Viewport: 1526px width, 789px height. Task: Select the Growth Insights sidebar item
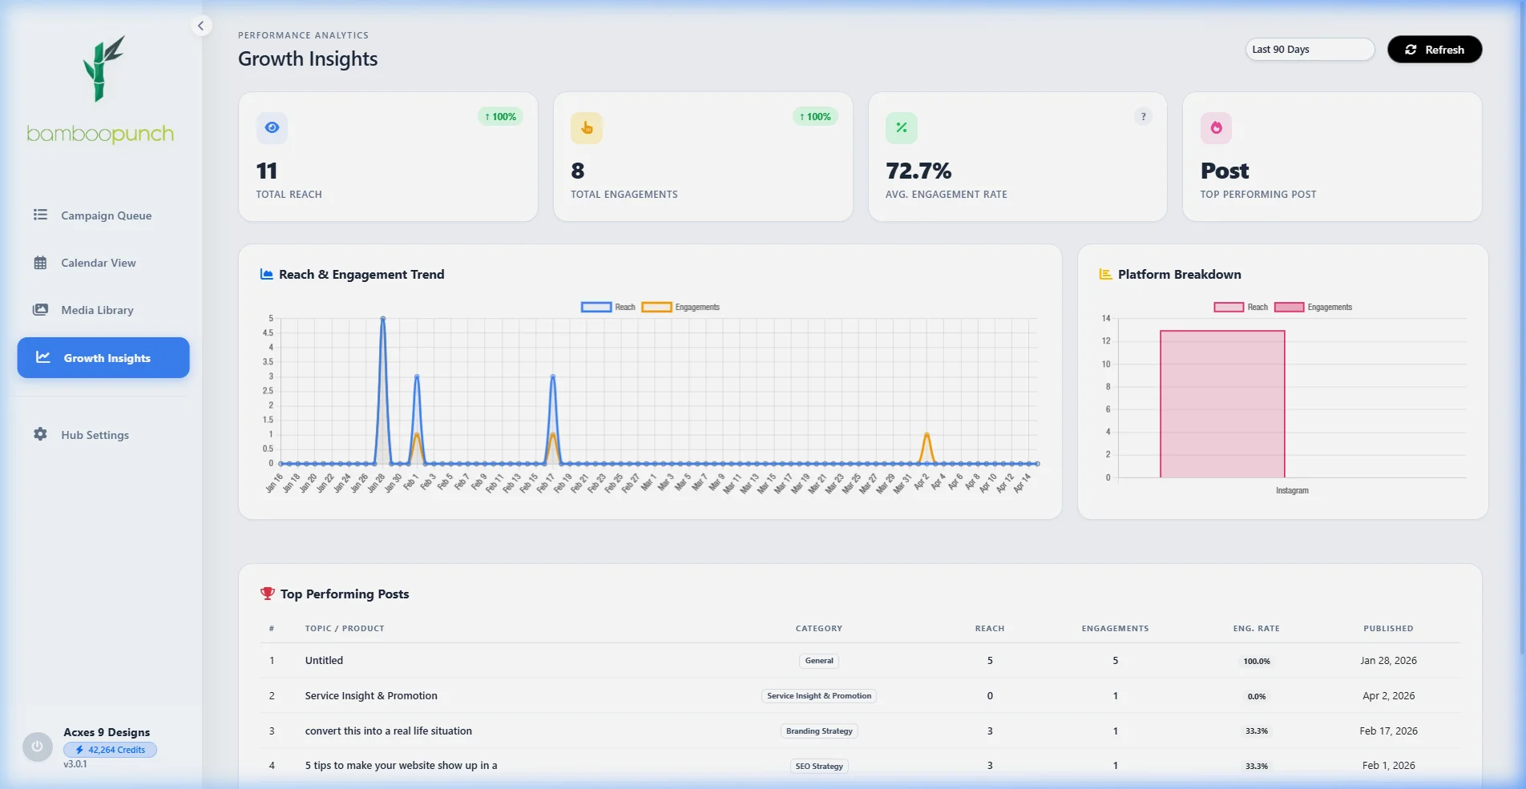click(103, 357)
